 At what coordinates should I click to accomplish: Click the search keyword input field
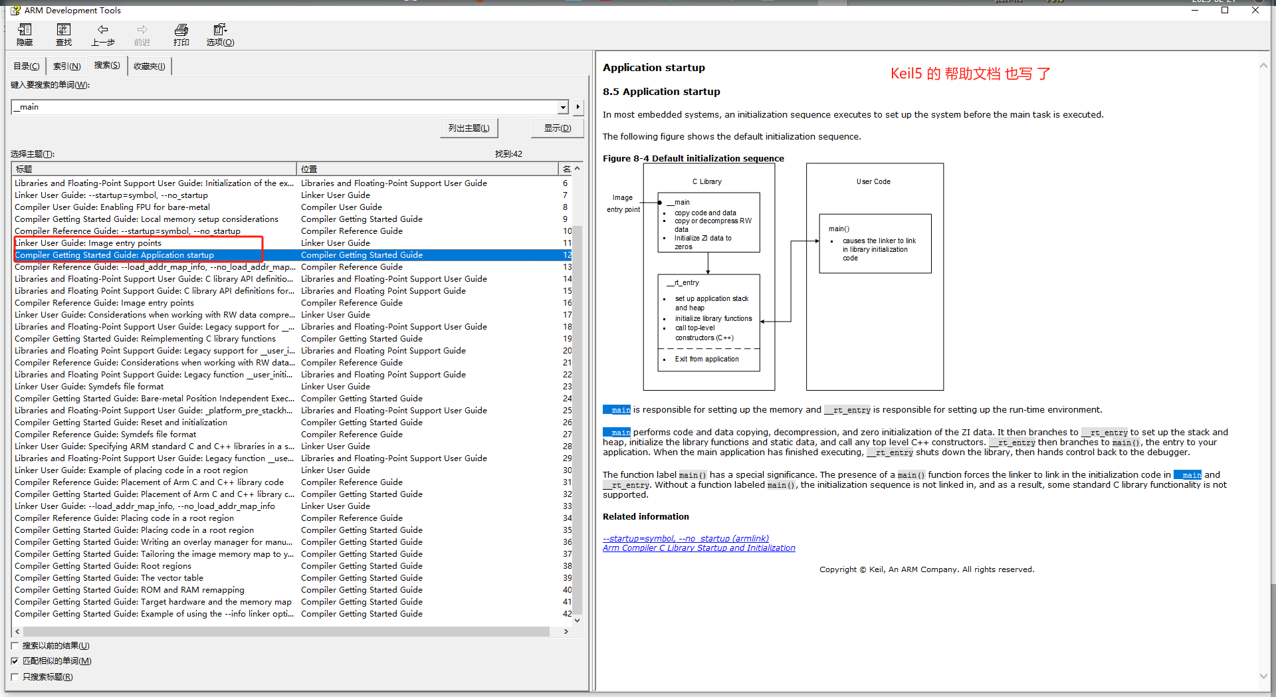pos(285,107)
